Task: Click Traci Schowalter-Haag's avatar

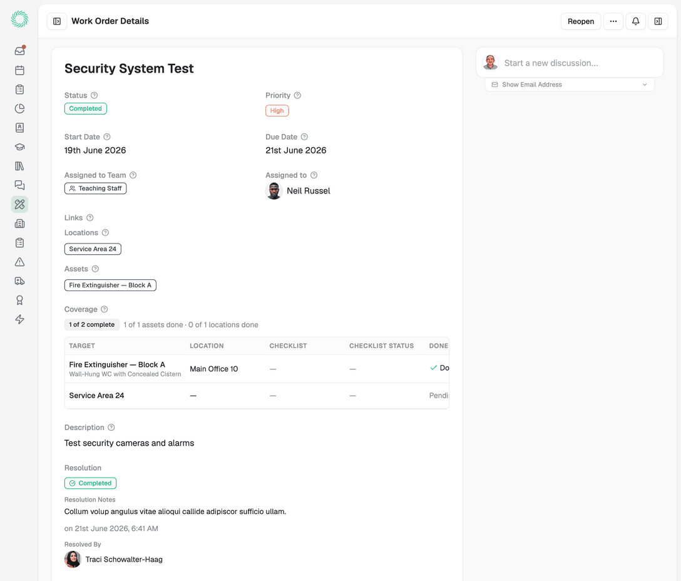Action: coord(73,559)
